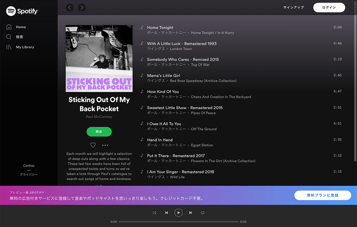Open the Off The Ground album link
357x227 pixels.
pyautogui.click(x=204, y=129)
